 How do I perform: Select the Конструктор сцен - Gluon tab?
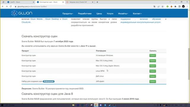coord(50,2)
